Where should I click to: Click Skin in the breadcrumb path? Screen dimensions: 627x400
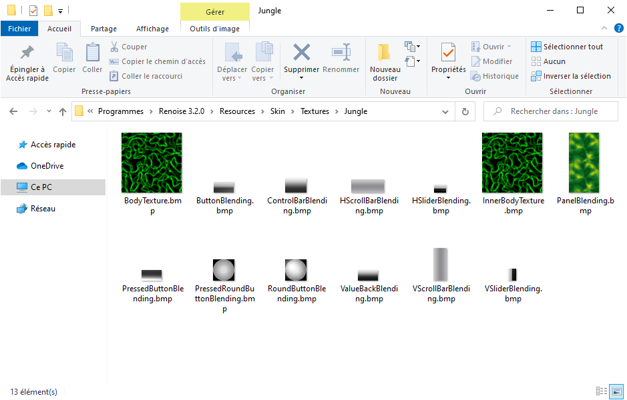(278, 111)
